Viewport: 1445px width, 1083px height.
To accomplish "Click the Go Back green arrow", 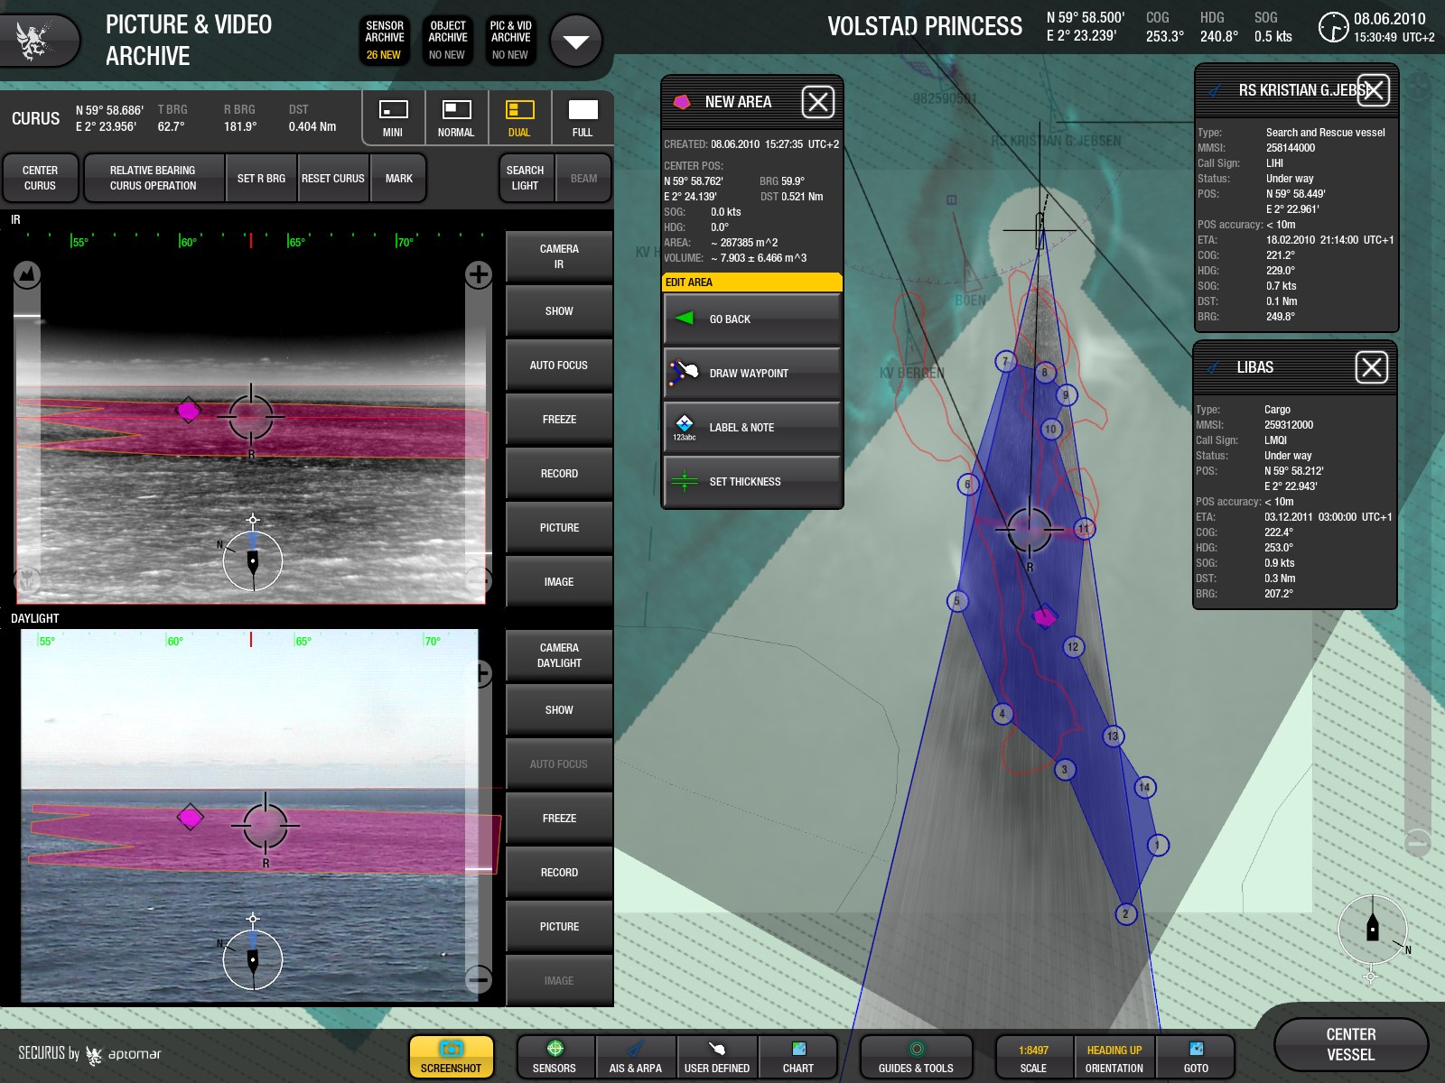I will [x=751, y=319].
